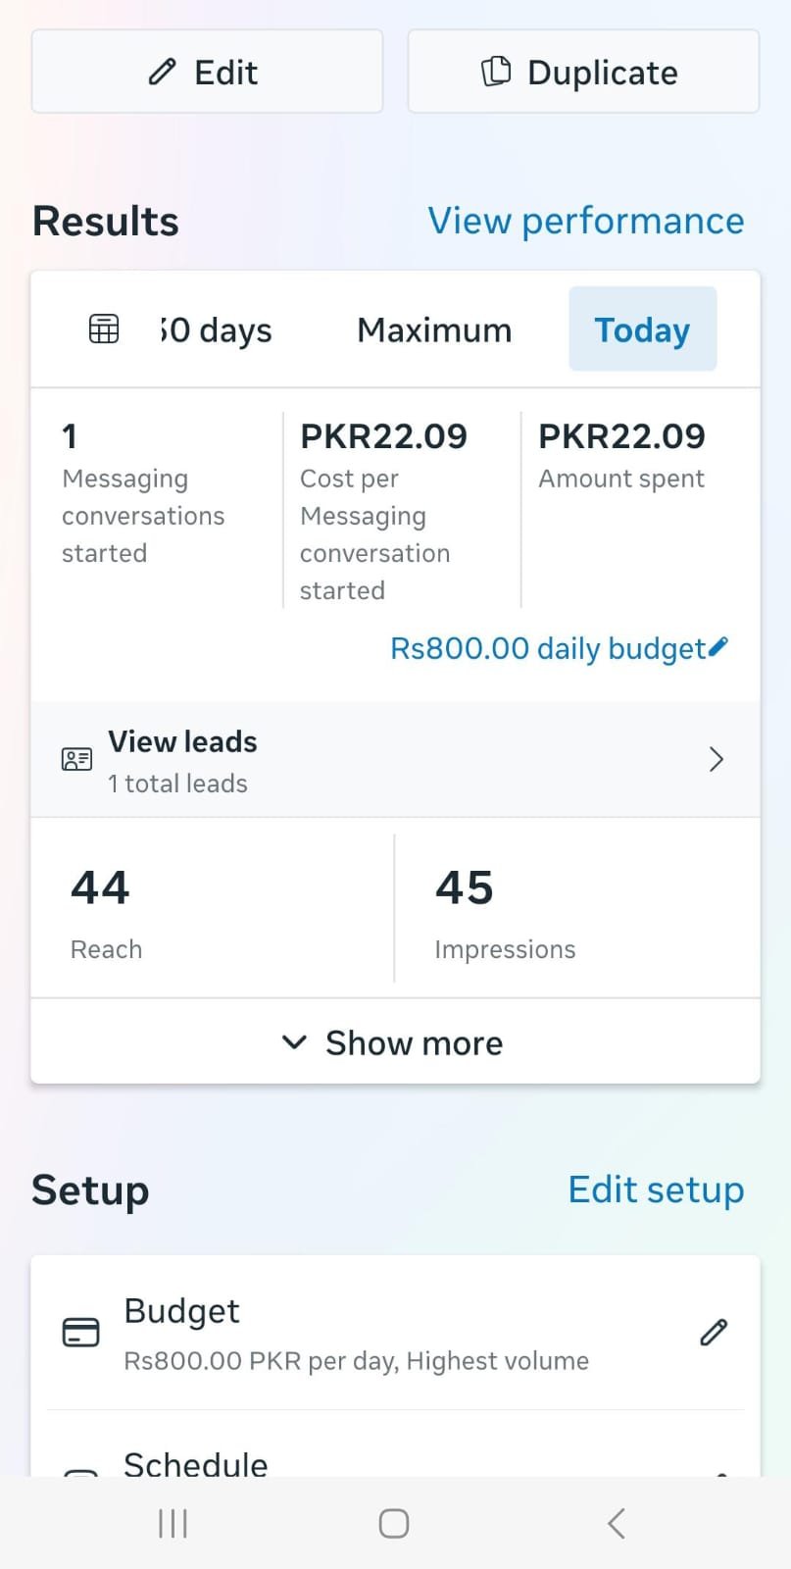The width and height of the screenshot is (791, 1569).
Task: Switch to the Maximum date range tab
Action: 434,330
